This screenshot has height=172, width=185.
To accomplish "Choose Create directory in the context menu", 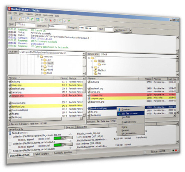I will point(131,122).
